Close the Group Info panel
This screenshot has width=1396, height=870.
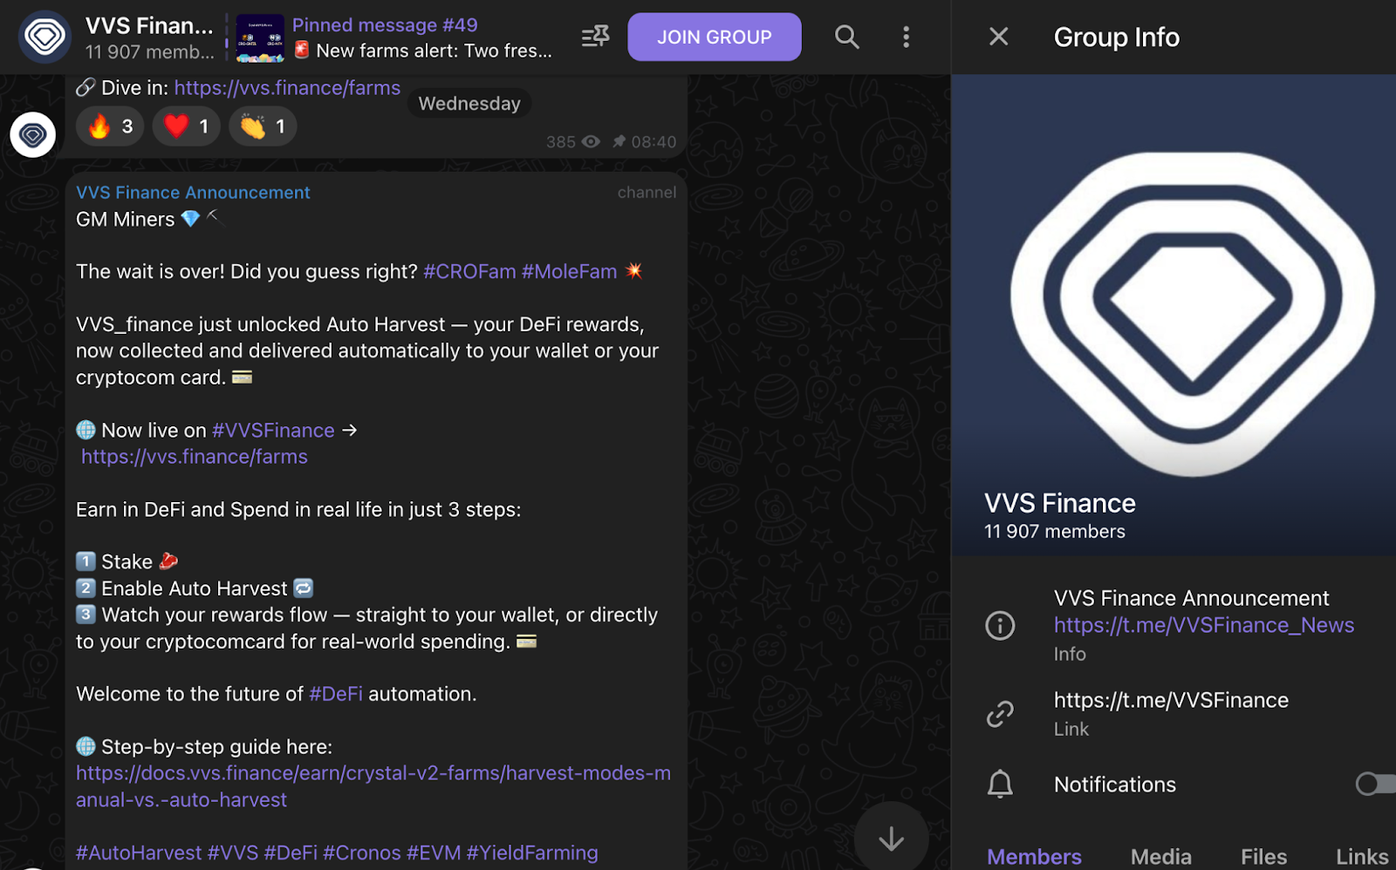click(998, 37)
